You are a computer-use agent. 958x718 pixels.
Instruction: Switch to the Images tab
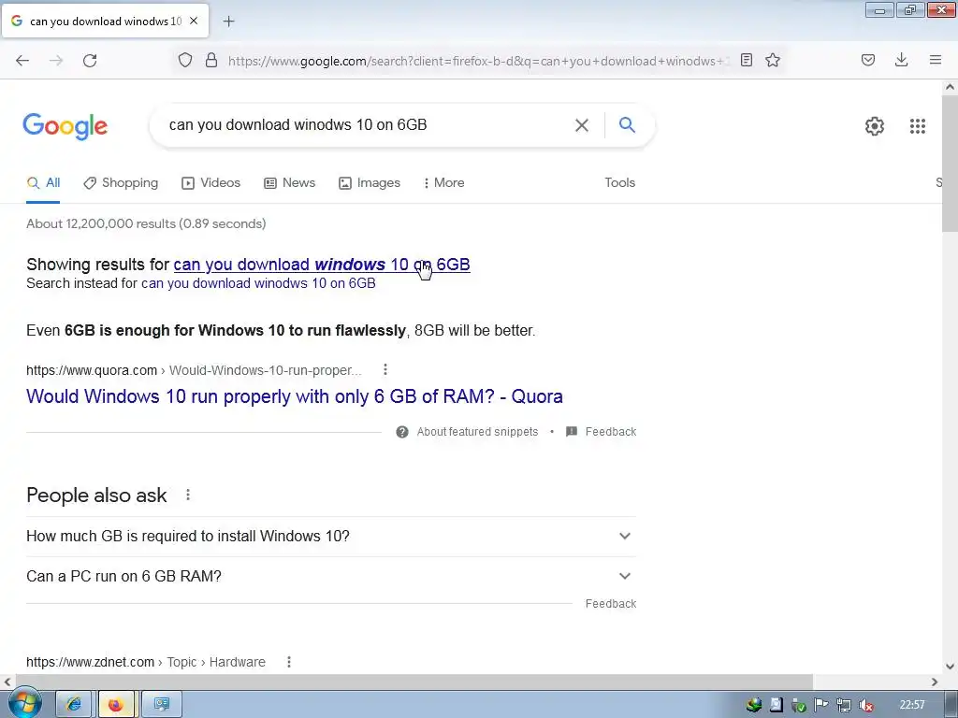370,182
